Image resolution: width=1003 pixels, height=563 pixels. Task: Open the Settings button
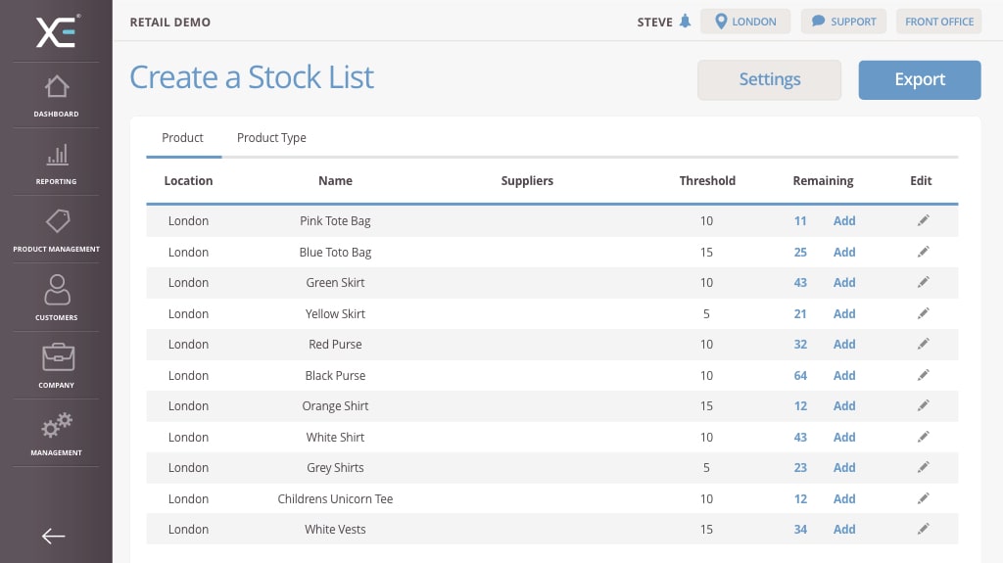tap(769, 80)
